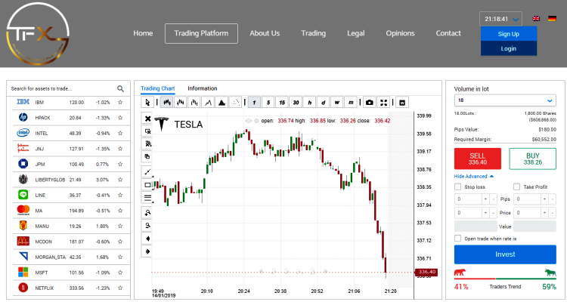Switch chart to HLC bar style
567x302 pixels.
click(194, 103)
